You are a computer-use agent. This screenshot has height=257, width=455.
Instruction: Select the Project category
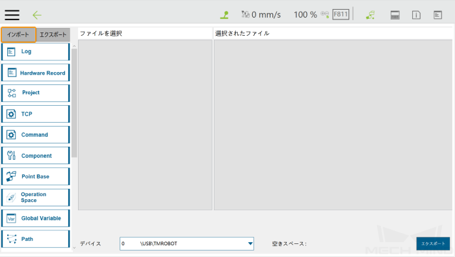point(36,93)
